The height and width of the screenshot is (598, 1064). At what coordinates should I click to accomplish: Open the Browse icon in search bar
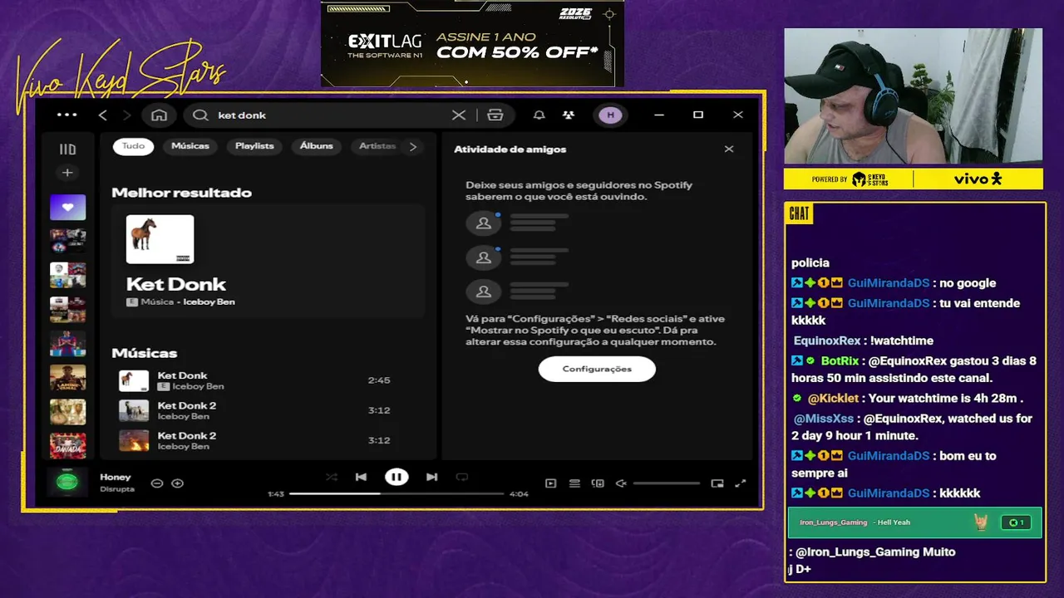pos(495,115)
